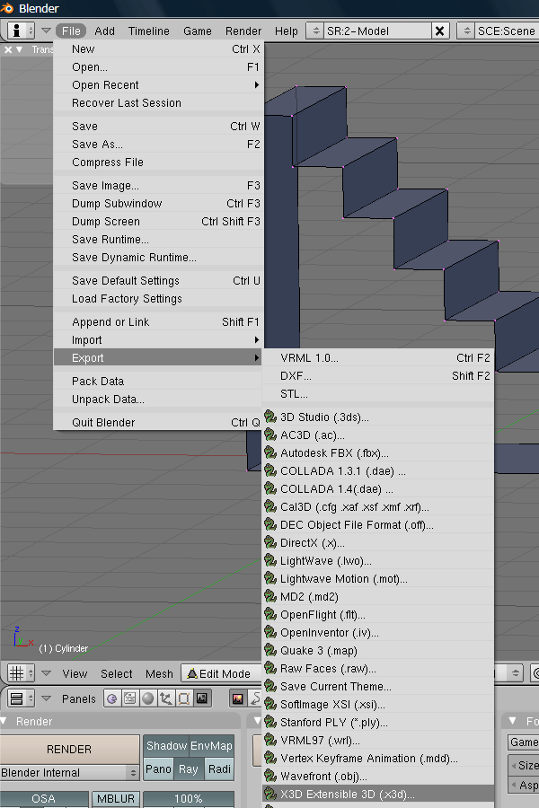Open the Game menu
Viewport: 539px width, 808px height.
(198, 31)
